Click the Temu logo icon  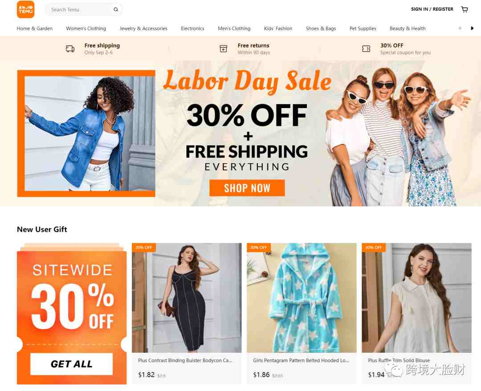click(x=25, y=9)
